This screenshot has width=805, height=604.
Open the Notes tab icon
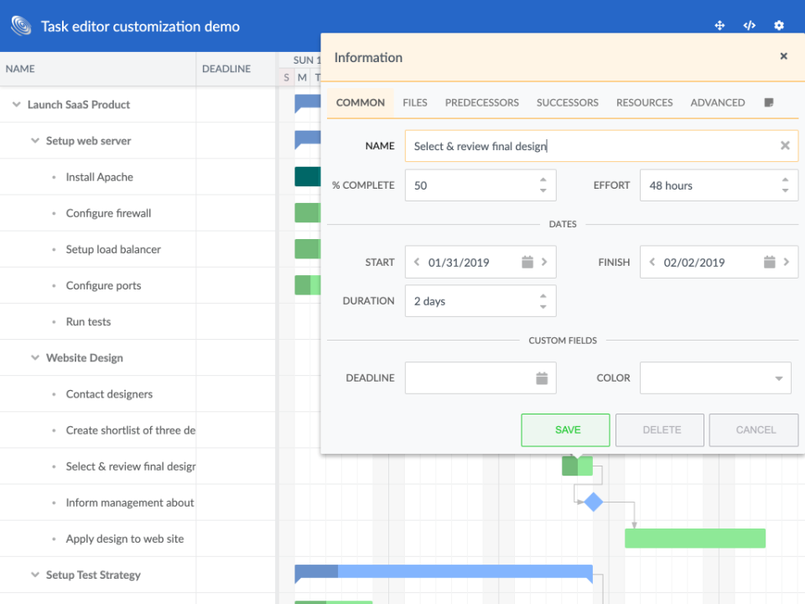[769, 102]
